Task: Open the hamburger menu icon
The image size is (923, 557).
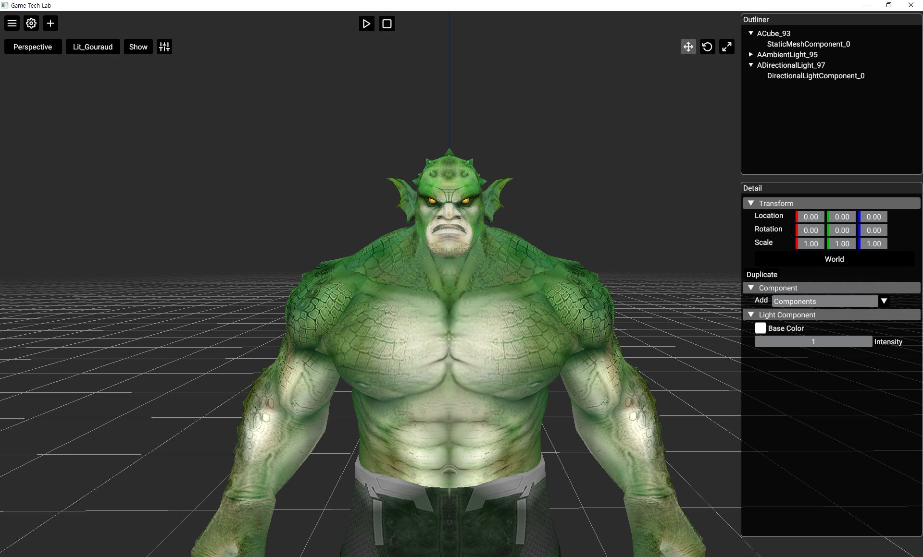Action: (x=12, y=23)
